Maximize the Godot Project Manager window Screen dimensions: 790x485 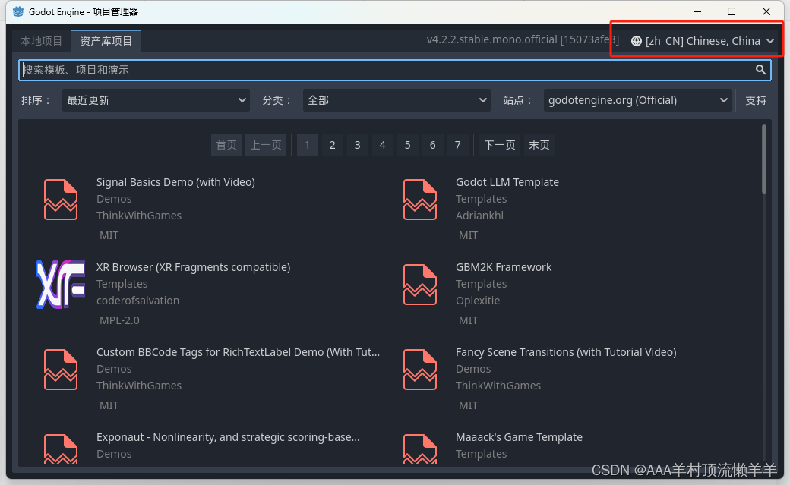[x=732, y=11]
